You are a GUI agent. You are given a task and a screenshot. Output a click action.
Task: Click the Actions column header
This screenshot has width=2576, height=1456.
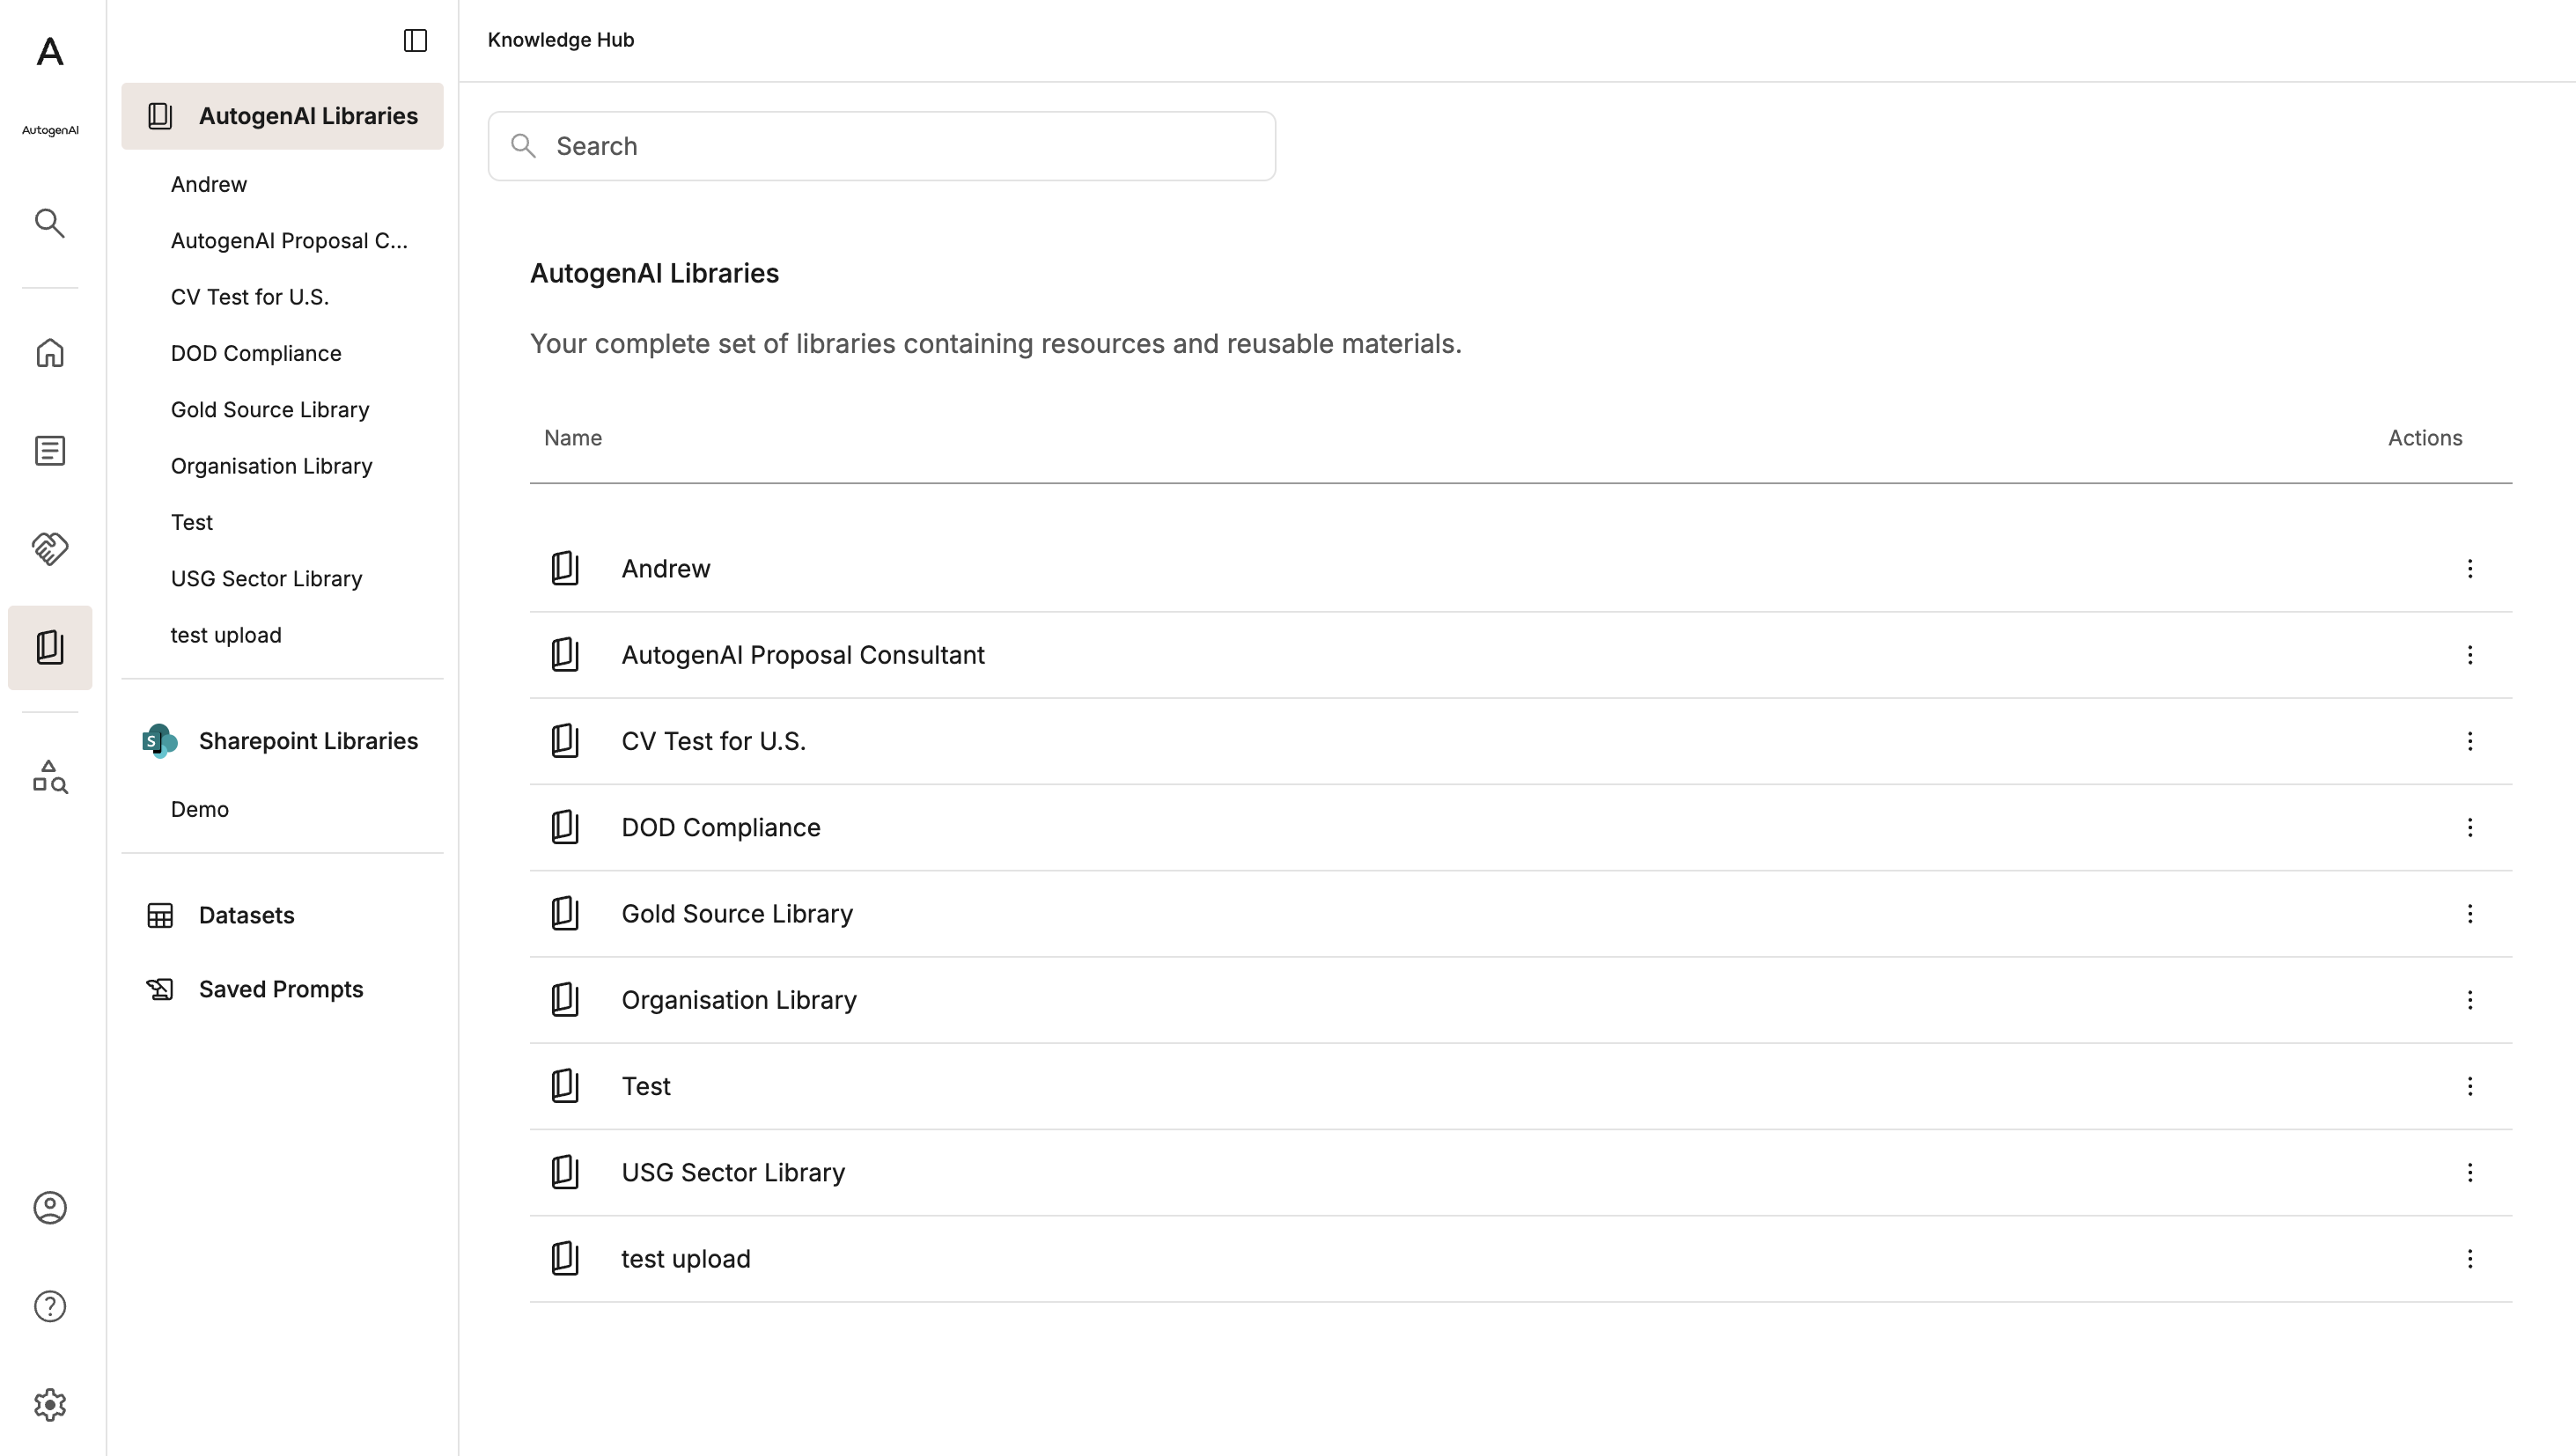click(2425, 438)
